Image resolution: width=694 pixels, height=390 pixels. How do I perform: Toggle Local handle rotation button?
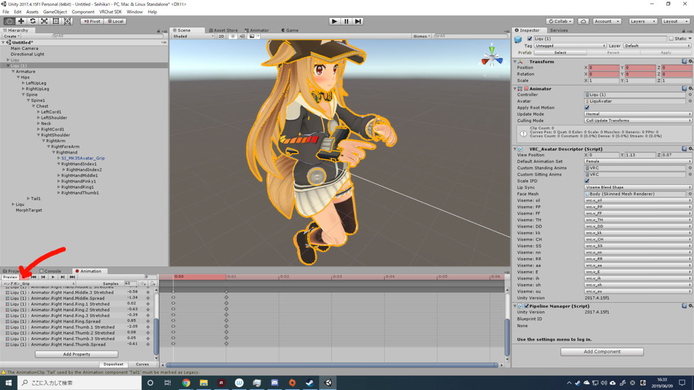coord(115,21)
